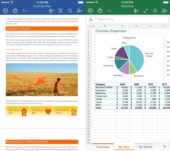Open search in Excel workbook
170x151 pixels.
pos(155,11)
